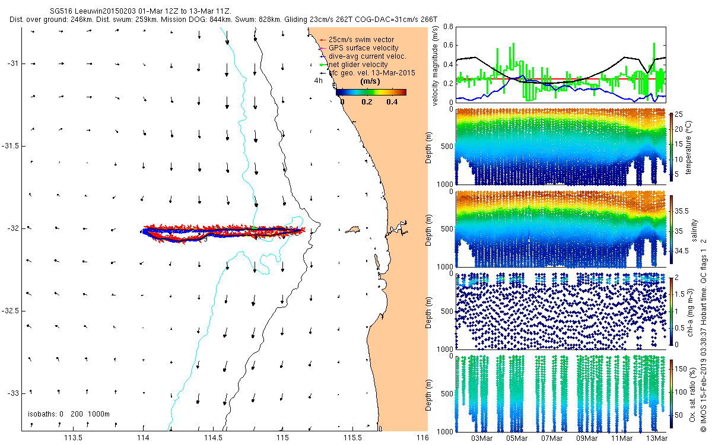712x445 pixels.
Task: Click the 13Mar date tick label
Action: pyautogui.click(x=657, y=438)
